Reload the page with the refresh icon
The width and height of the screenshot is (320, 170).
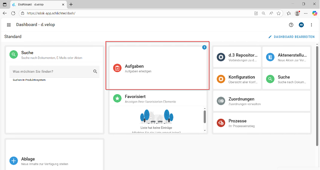point(13,13)
